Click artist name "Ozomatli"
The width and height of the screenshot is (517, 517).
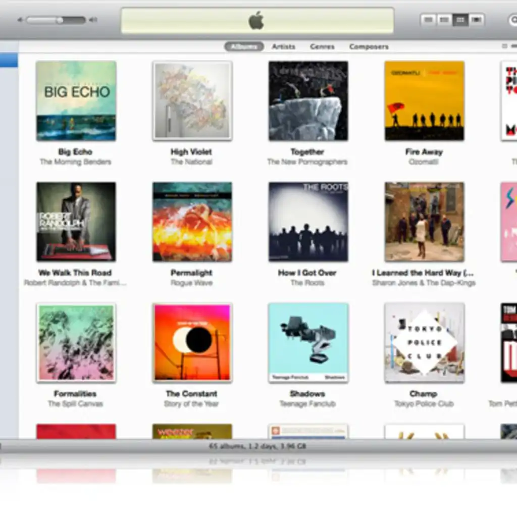pos(424,162)
